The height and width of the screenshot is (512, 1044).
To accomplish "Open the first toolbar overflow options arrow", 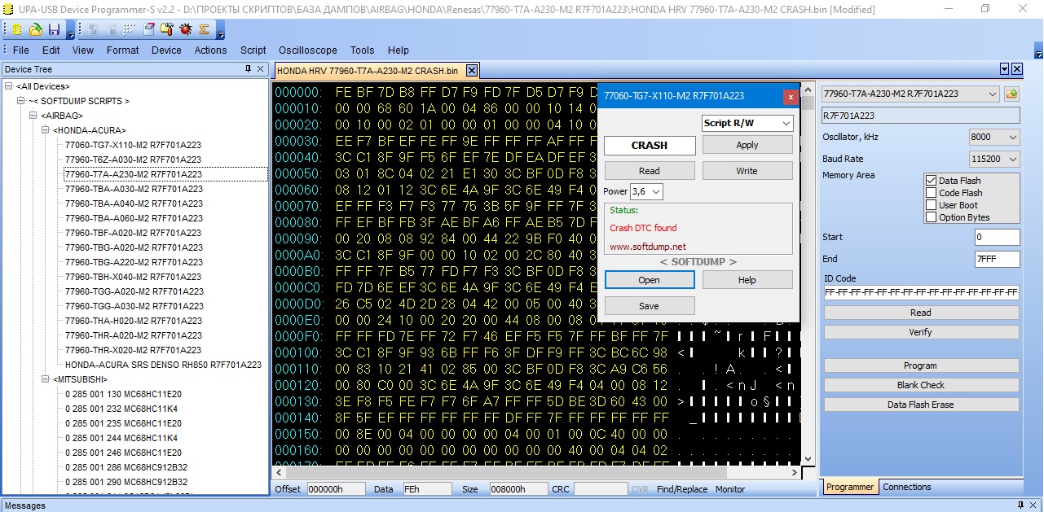I will click(70, 32).
